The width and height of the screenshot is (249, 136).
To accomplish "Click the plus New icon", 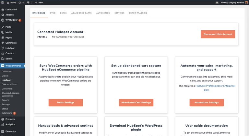I will [x=36, y=3].
